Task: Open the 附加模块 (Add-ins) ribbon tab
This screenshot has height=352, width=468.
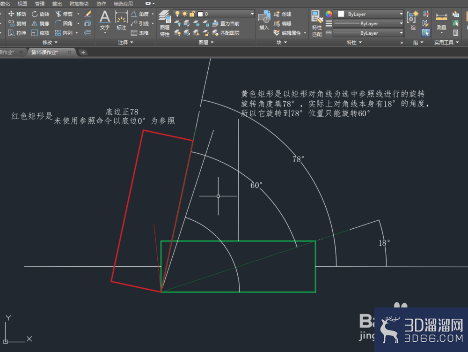Action: [x=79, y=4]
